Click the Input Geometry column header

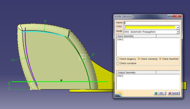(136, 36)
